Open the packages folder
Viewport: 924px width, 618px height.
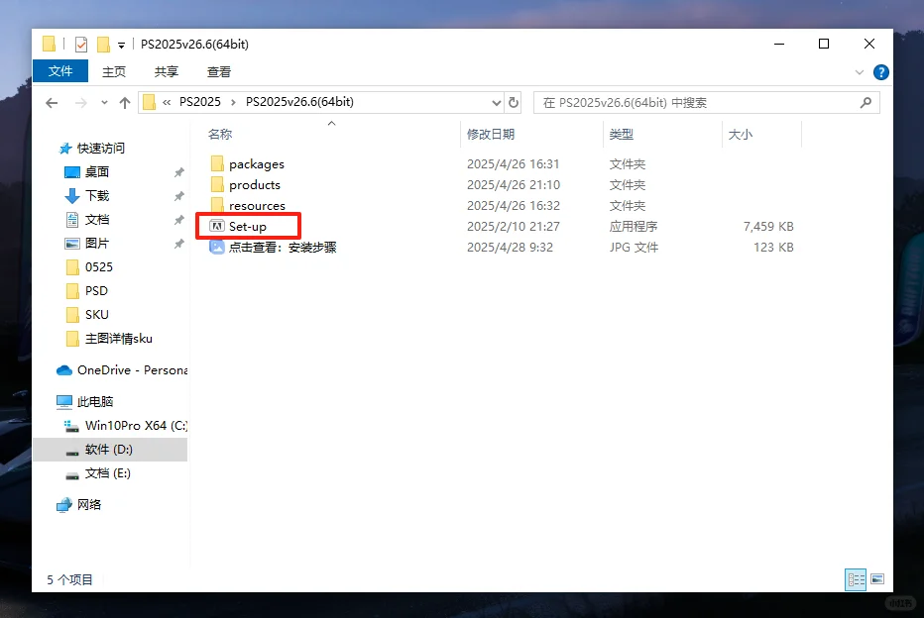pyautogui.click(x=258, y=163)
